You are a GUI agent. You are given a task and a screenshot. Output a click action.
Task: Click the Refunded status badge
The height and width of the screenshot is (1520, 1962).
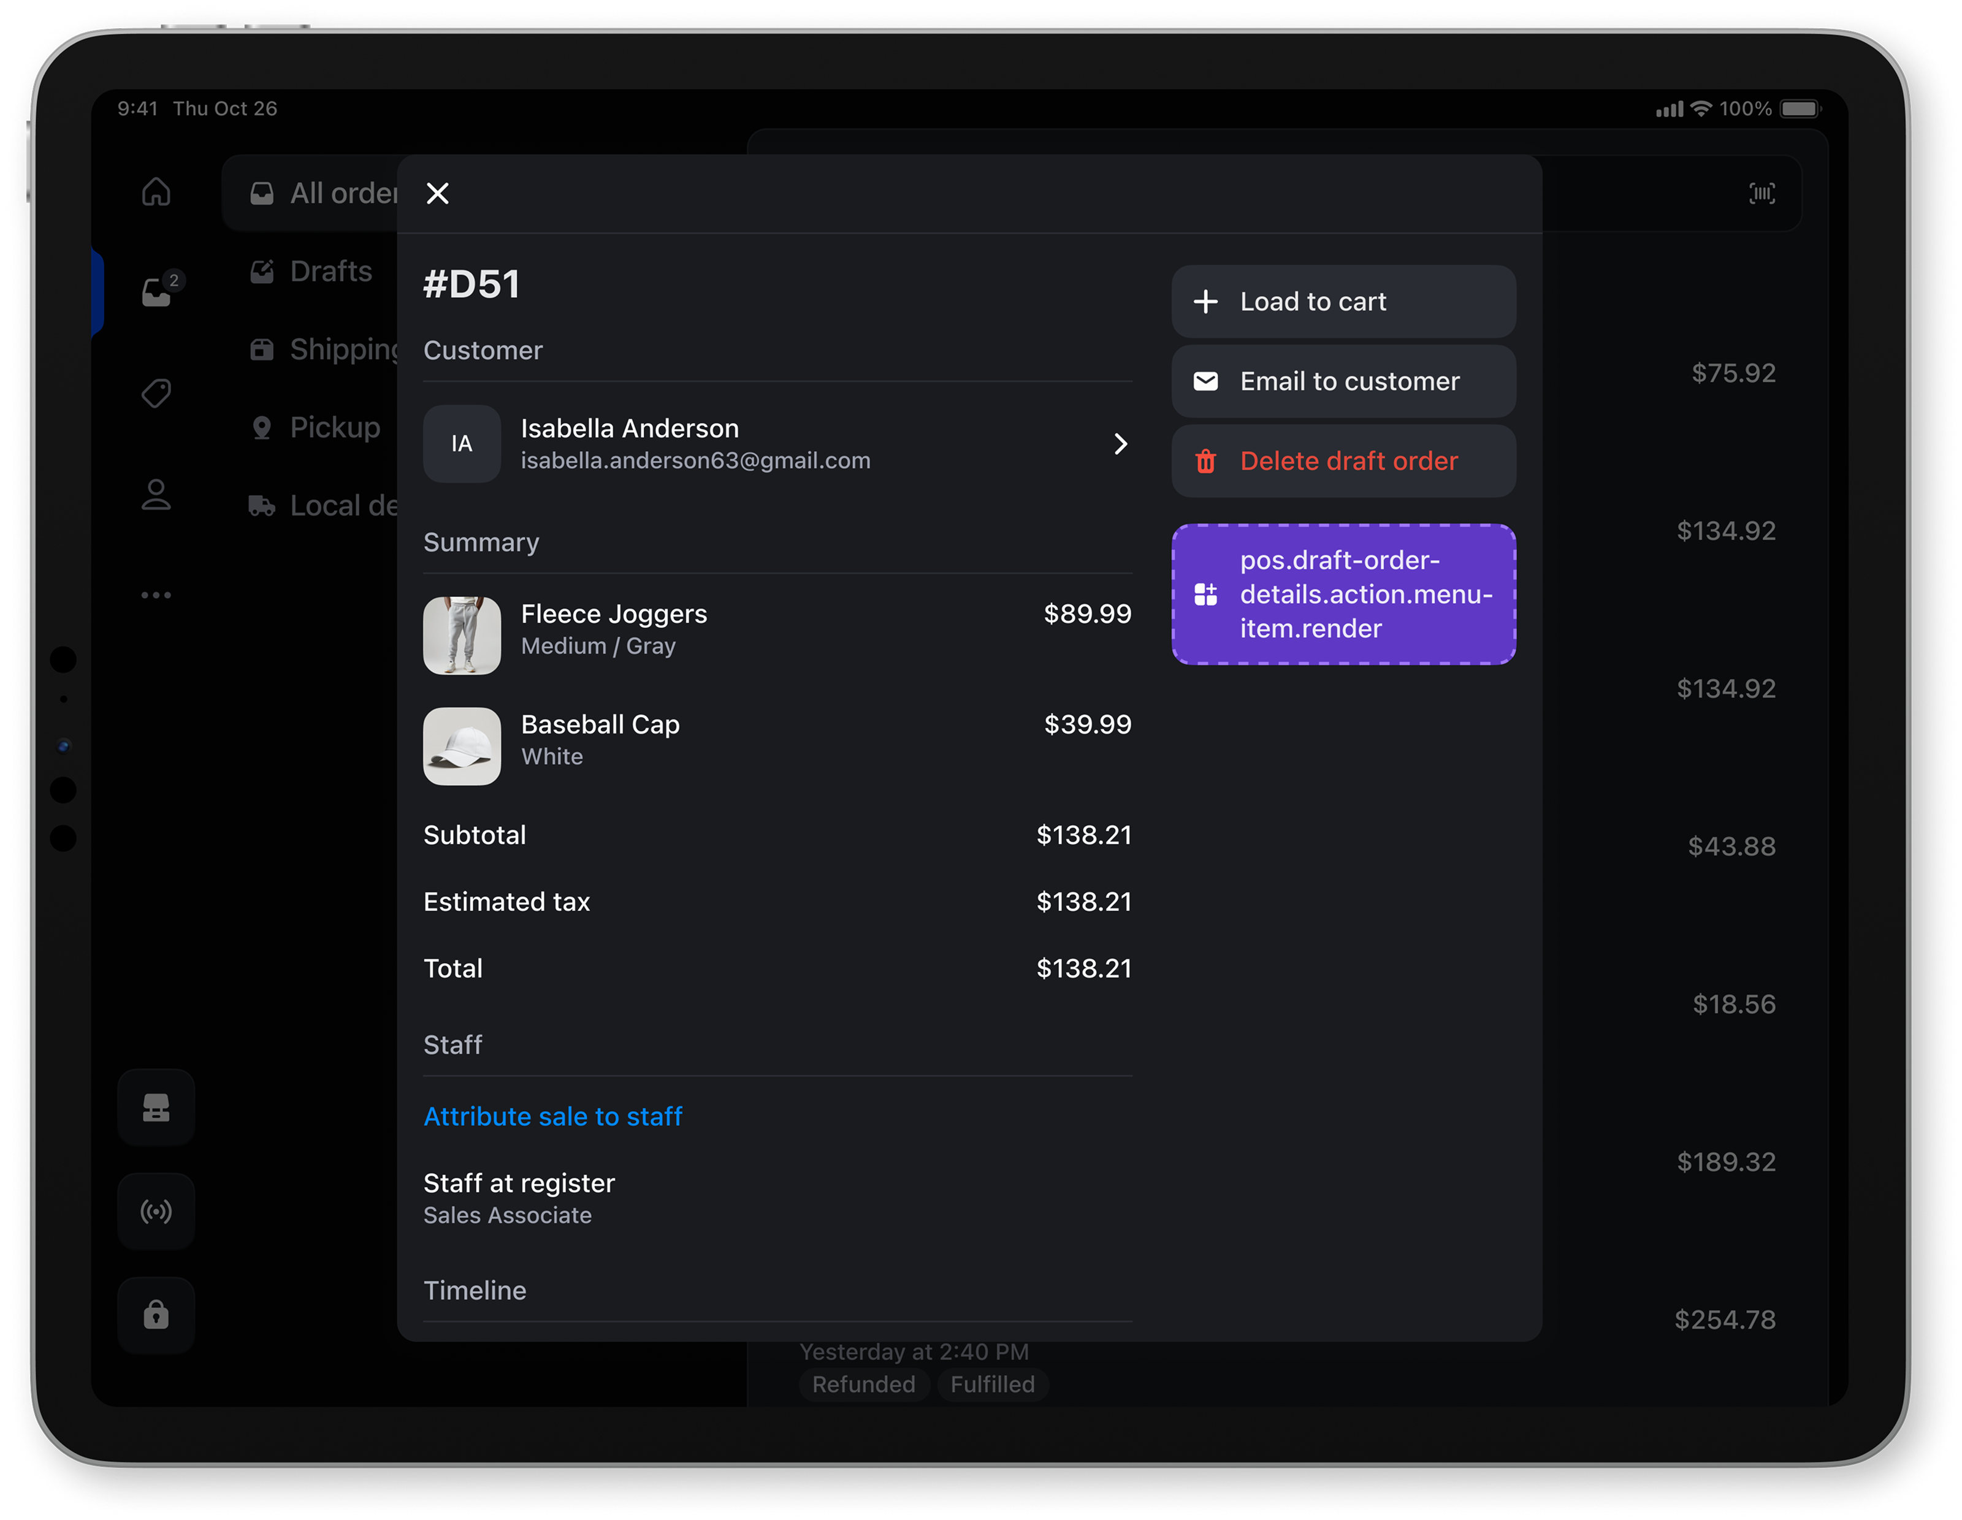point(863,1385)
